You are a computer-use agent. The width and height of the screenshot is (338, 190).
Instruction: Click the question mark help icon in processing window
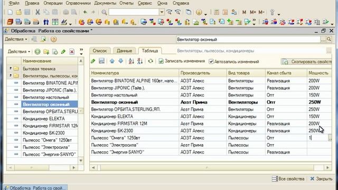click(x=54, y=39)
